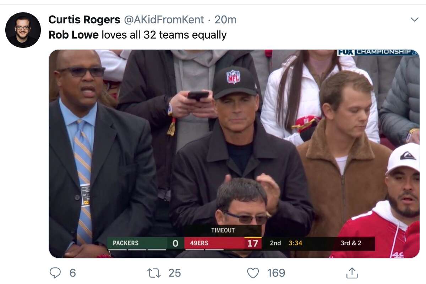Viewport: 426px width, 284px height.
Task: Like the tweet using the heart icon
Action: tap(252, 273)
